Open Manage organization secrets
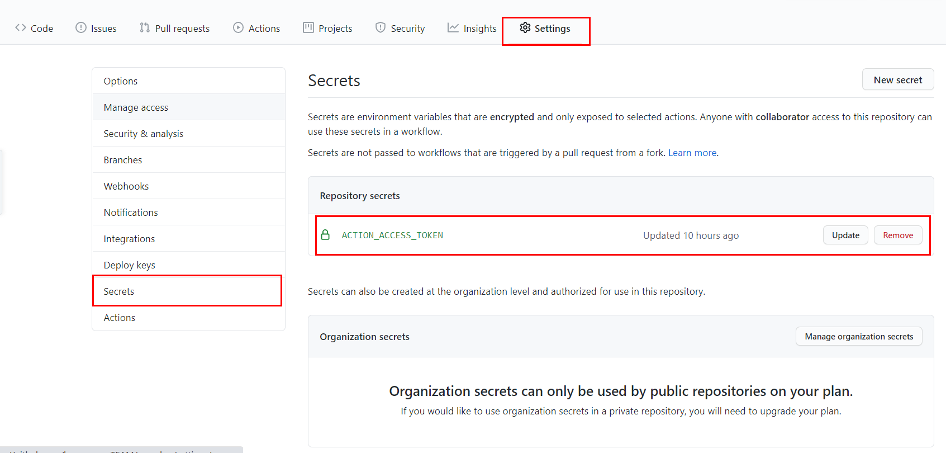946x453 pixels. [858, 337]
